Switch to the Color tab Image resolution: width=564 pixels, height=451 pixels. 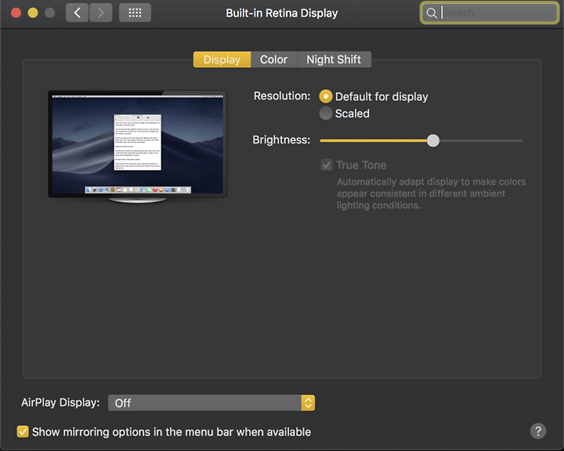(x=273, y=60)
